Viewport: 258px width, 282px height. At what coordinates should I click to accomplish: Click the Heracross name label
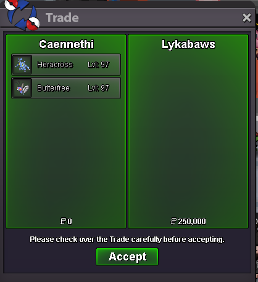click(55, 65)
